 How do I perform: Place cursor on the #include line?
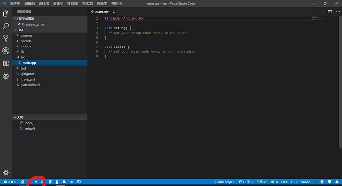pos(123,18)
